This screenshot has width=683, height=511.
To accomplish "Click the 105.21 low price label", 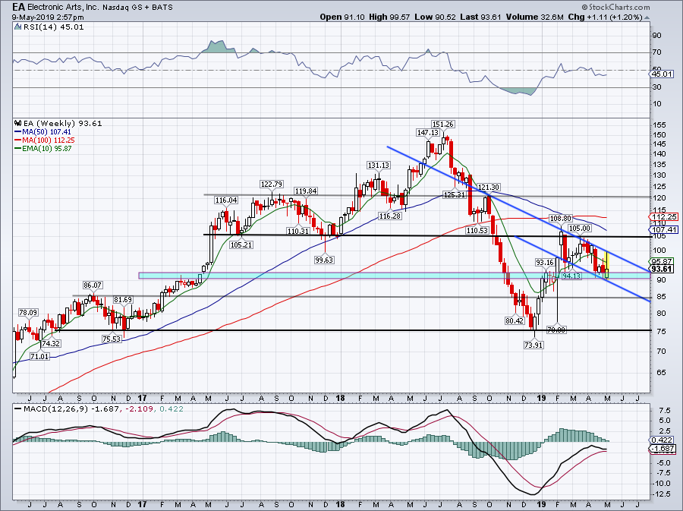I will [x=241, y=244].
